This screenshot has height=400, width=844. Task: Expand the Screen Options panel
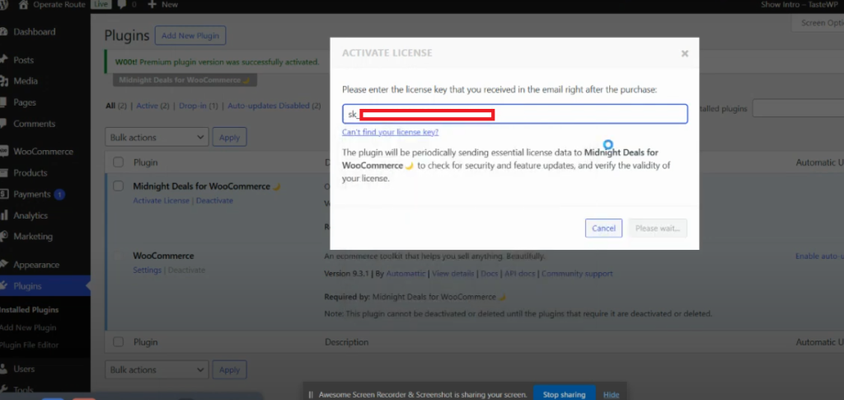821,23
